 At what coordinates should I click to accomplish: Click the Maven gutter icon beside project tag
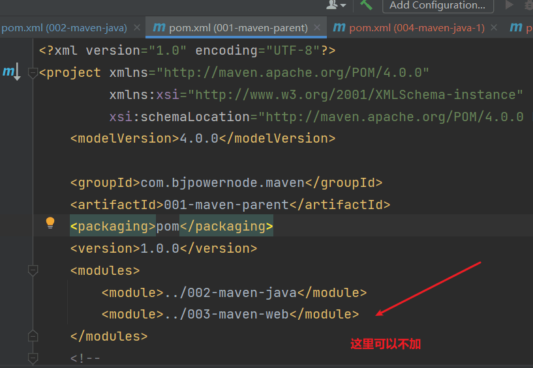point(12,72)
